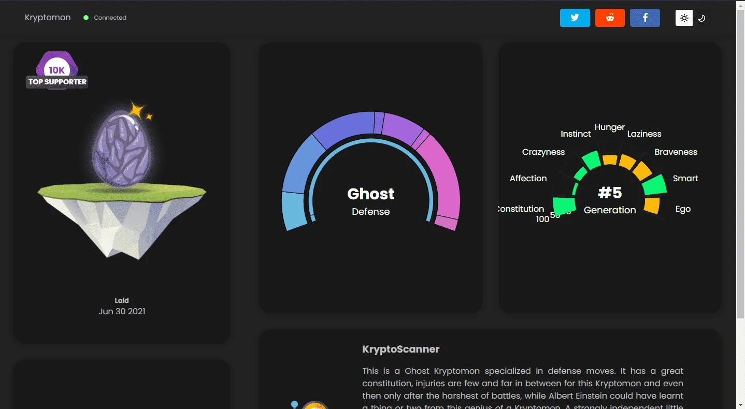The image size is (745, 409).
Task: Click the page scrollbar down arrow
Action: click(741, 404)
